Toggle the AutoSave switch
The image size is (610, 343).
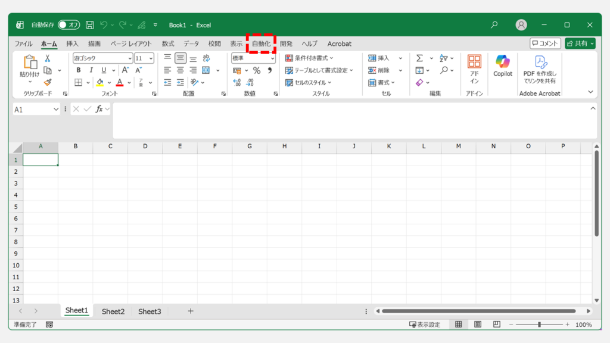coord(69,25)
